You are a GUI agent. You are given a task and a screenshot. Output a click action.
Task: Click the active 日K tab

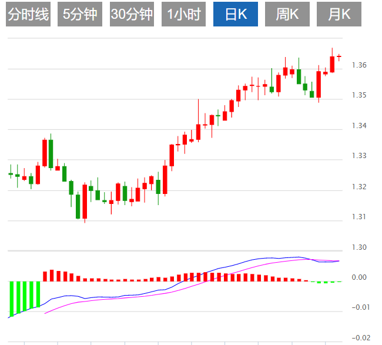click(x=235, y=14)
